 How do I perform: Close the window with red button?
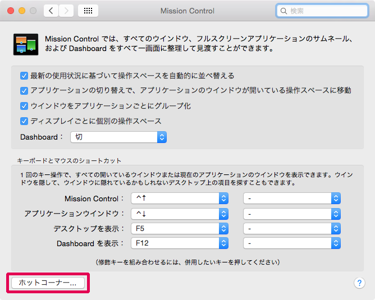tap(11, 11)
